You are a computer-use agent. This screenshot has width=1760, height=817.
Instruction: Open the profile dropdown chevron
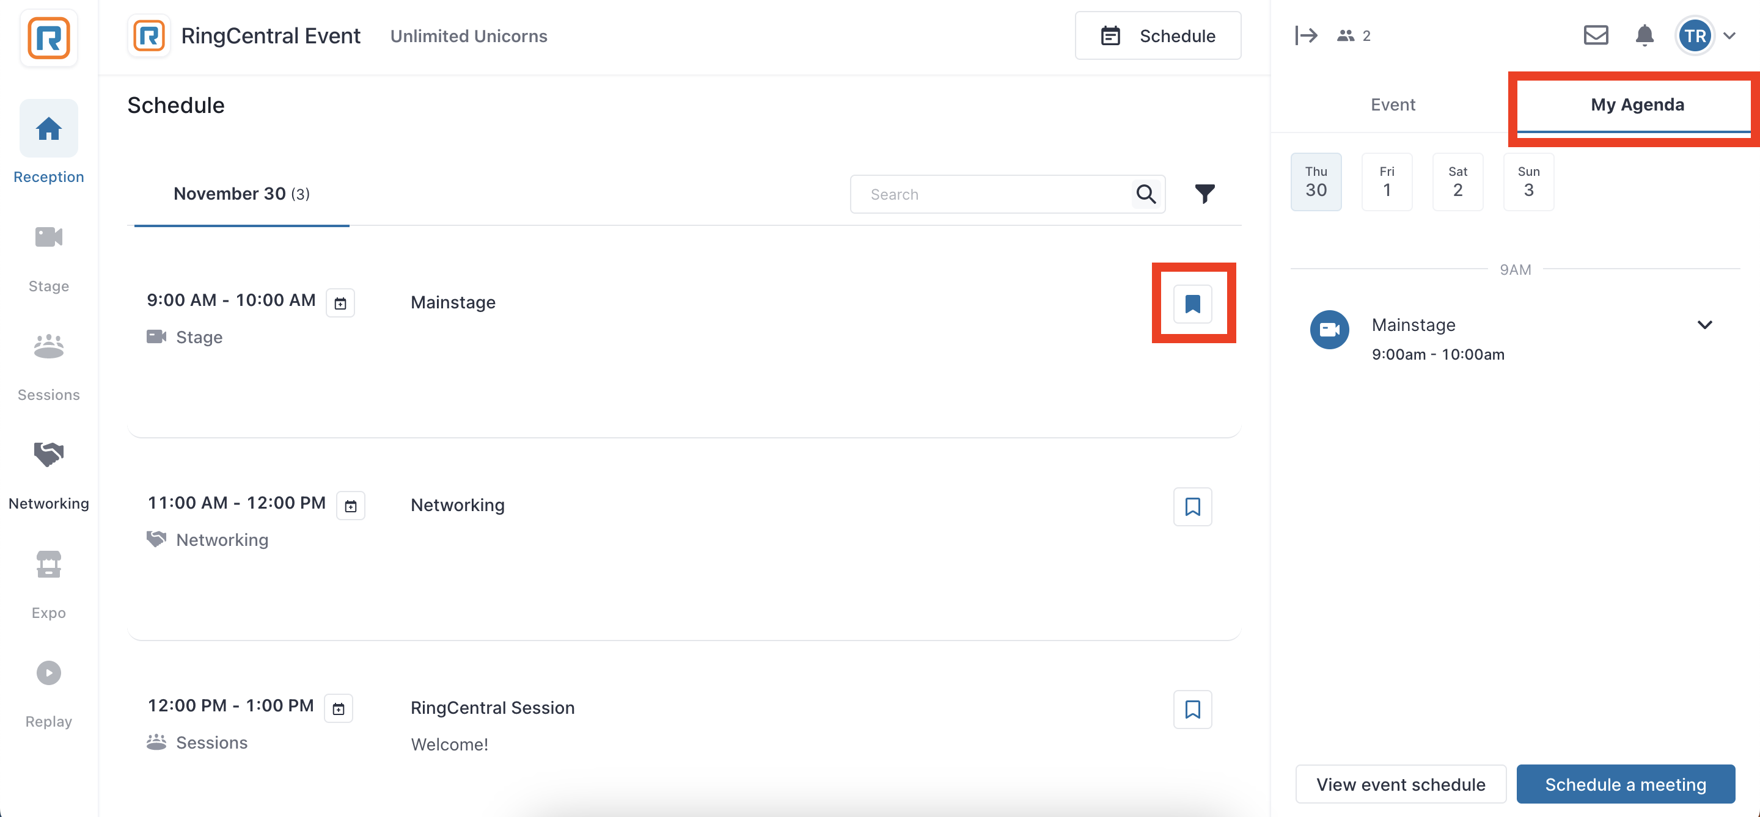click(x=1729, y=35)
